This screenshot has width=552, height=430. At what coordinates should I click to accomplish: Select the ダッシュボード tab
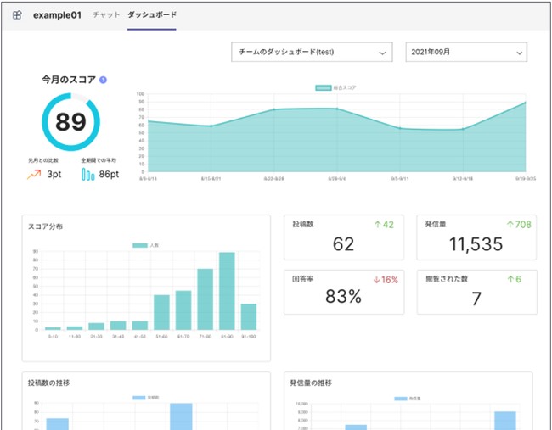click(x=152, y=15)
